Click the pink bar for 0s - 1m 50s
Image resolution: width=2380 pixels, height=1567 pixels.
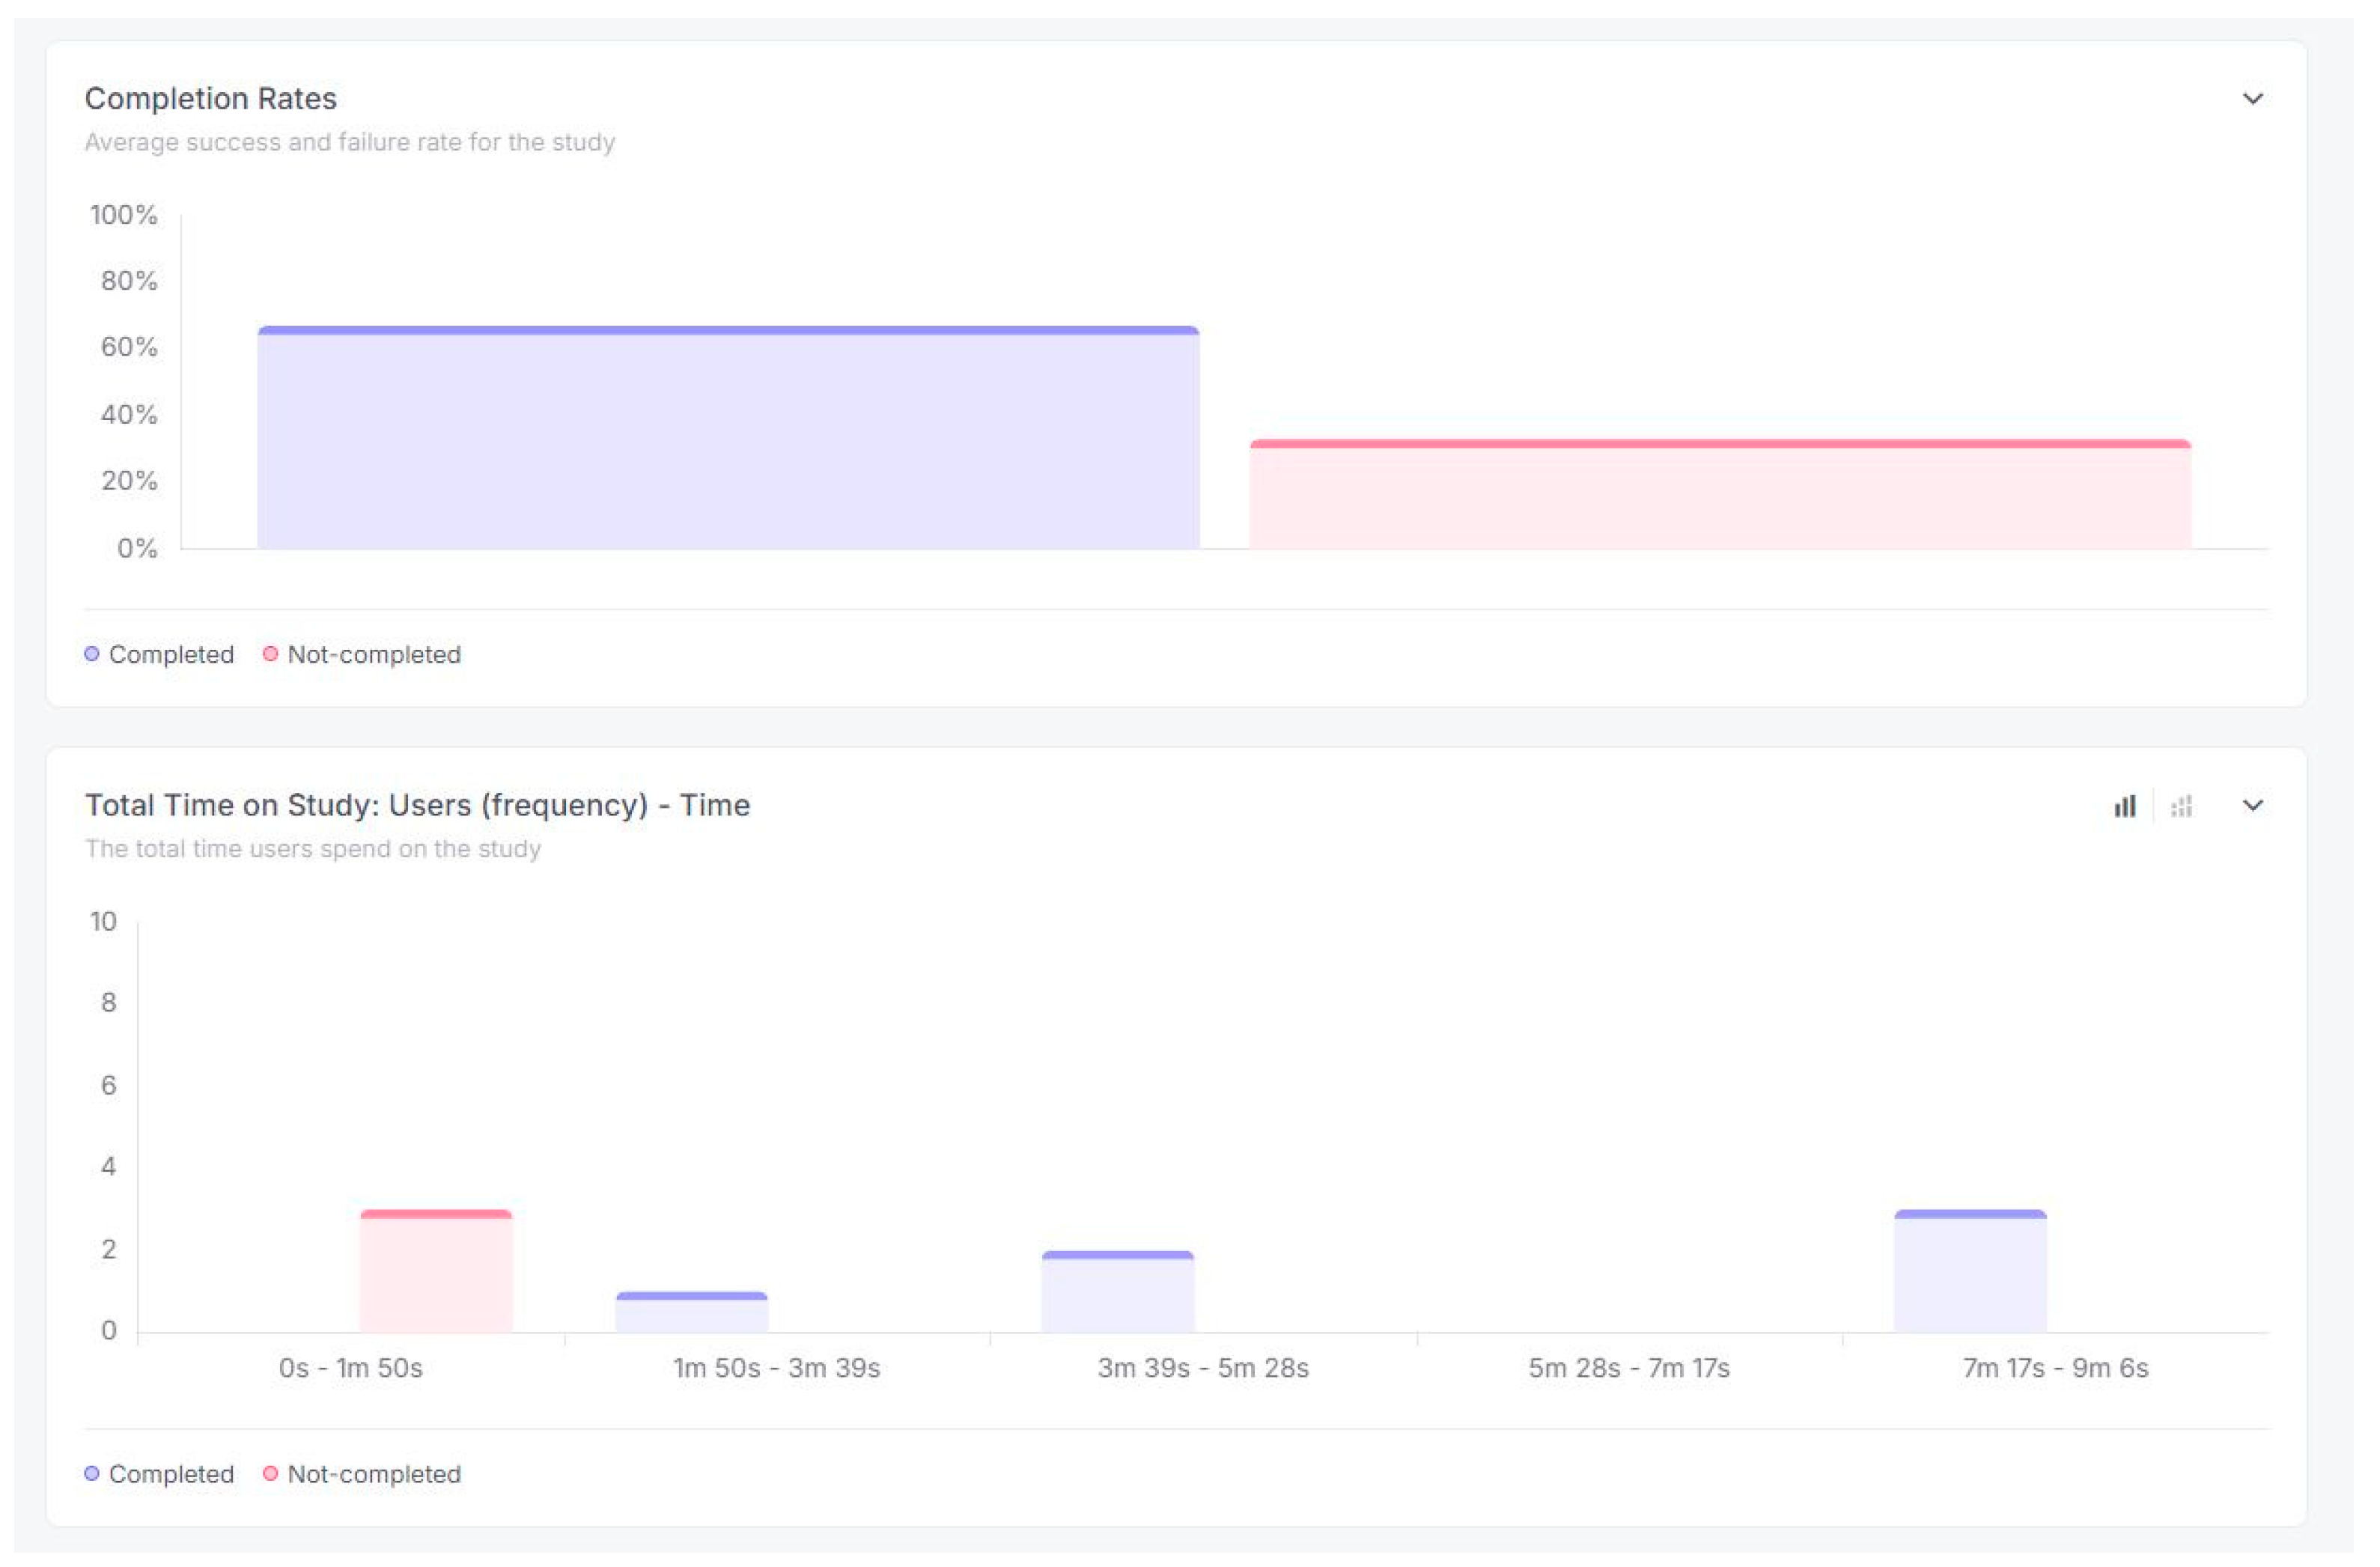(436, 1272)
